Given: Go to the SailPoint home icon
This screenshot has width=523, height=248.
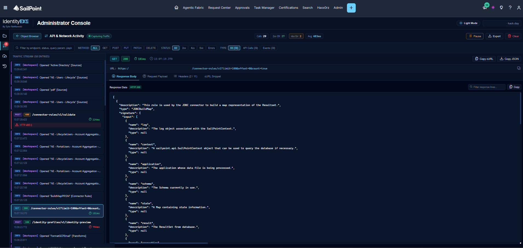Looking at the screenshot, I should [176, 8].
